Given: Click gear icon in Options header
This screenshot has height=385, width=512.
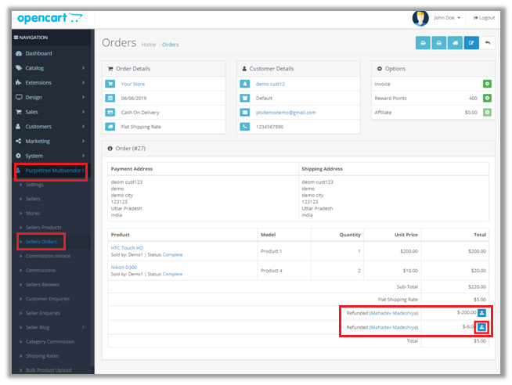Looking at the screenshot, I should point(379,69).
